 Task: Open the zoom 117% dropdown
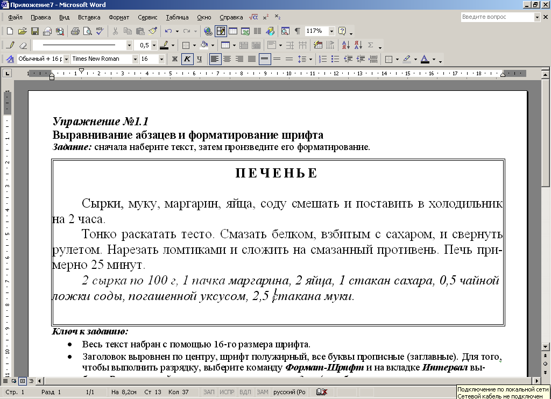(331, 31)
